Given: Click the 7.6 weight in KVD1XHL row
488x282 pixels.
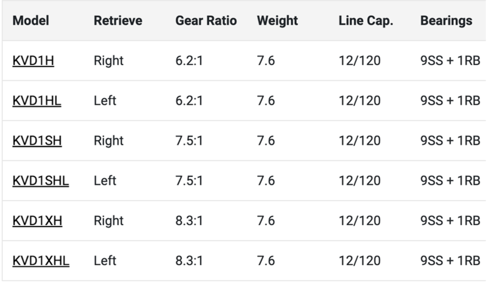Looking at the screenshot, I should (266, 261).
